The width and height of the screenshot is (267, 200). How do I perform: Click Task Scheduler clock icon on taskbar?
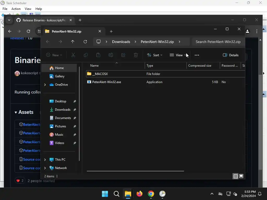(x=162, y=194)
